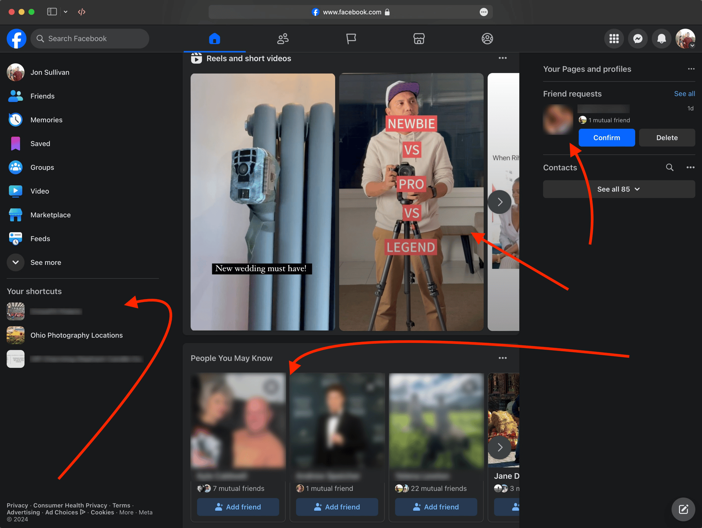Open the notifications bell
The height and width of the screenshot is (528, 702).
(x=661, y=38)
